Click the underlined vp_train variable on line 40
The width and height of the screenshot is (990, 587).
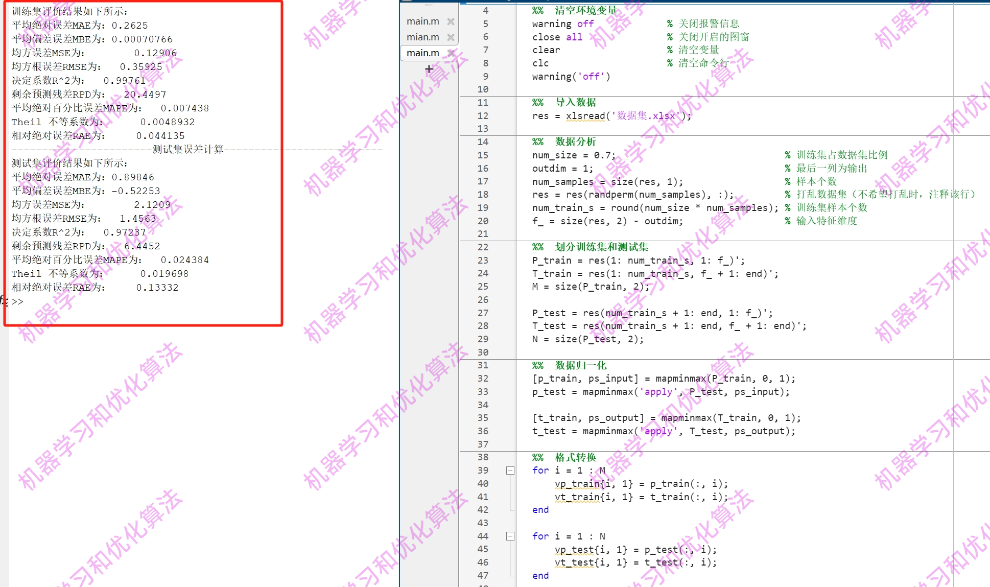577,484
